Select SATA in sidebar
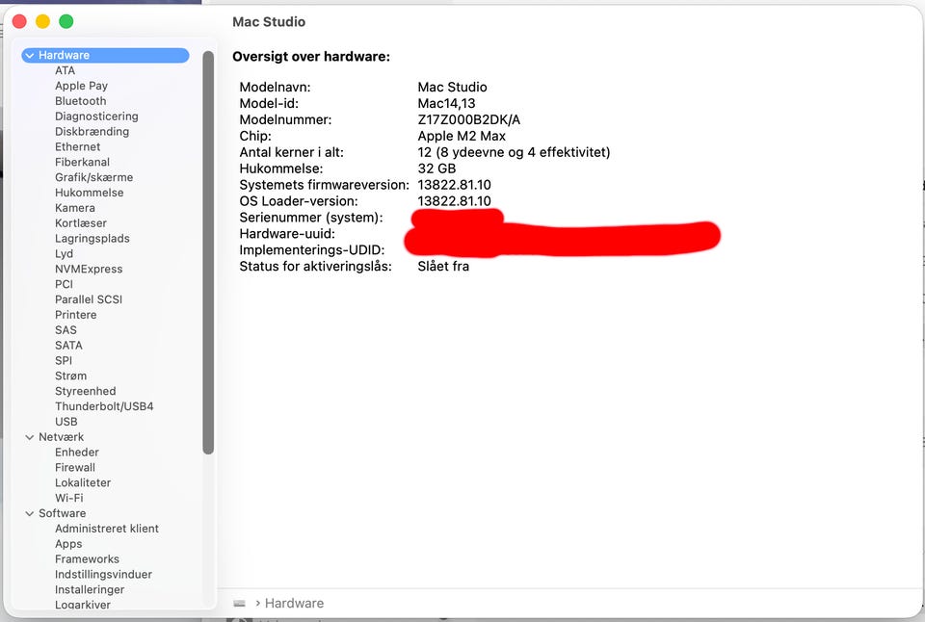Image resolution: width=925 pixels, height=622 pixels. click(x=68, y=346)
